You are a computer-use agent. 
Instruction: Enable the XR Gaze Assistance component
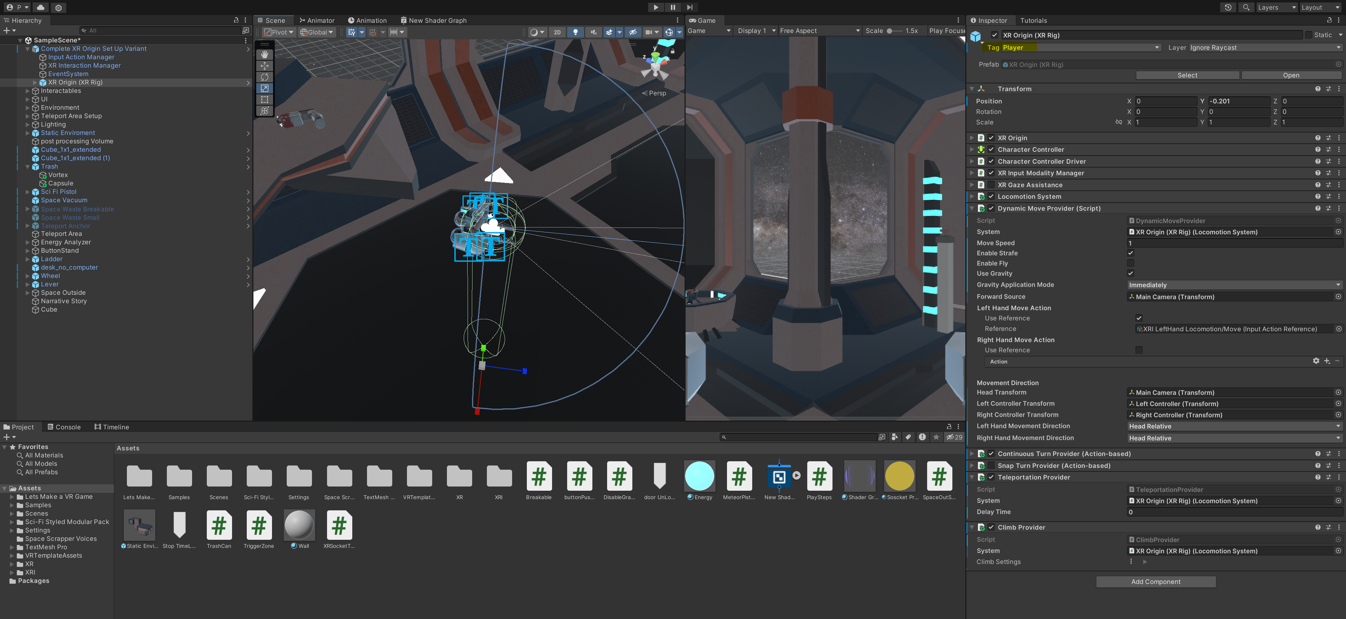pyautogui.click(x=991, y=185)
